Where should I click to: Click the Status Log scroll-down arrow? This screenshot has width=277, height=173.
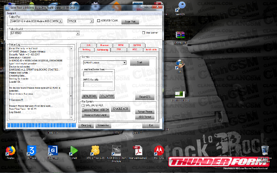pos(71,117)
